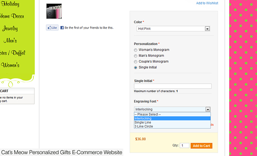The height and width of the screenshot is (156, 257).
Task: Open the Jewelry category in sidebar
Action: point(10,29)
